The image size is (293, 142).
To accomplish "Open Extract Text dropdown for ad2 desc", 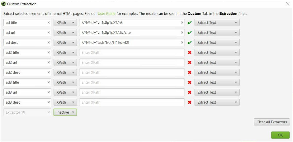I will (x=217, y=73).
